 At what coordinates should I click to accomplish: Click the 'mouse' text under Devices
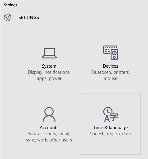tap(111, 78)
